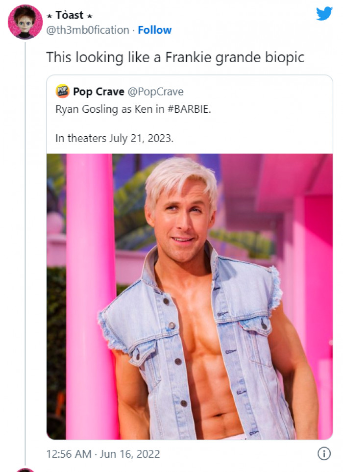Click the 12:56 AM time in timestamp
Image resolution: width=343 pixels, height=472 pixels.
click(69, 454)
